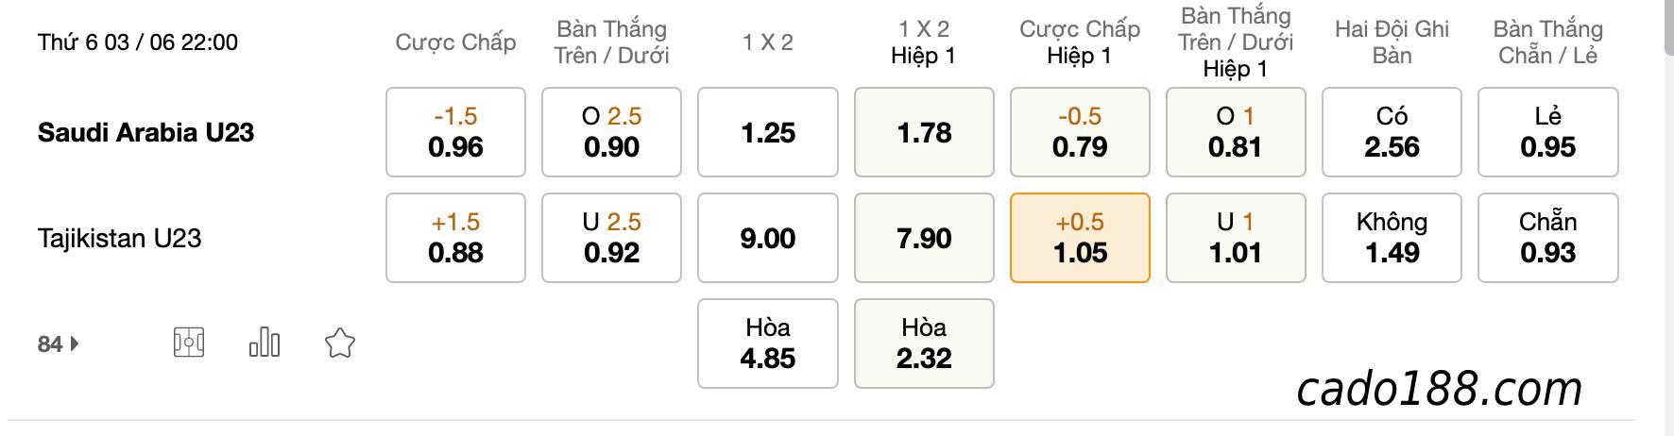Open the football pitch live-view icon

coord(189,343)
